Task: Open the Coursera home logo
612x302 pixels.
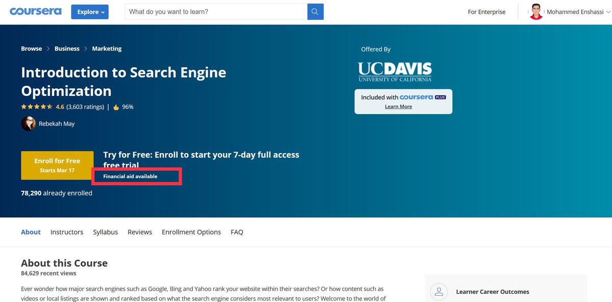Action: tap(36, 11)
